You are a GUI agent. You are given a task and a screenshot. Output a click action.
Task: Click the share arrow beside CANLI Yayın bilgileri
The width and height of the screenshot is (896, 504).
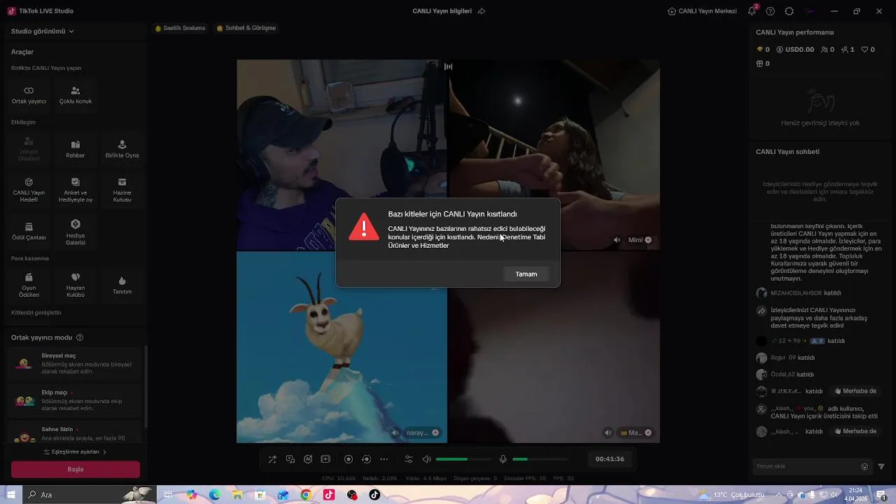[482, 11]
